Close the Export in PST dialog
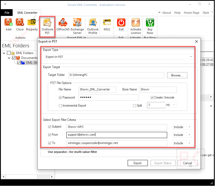The image size is (215, 186). pyautogui.click(x=196, y=41)
